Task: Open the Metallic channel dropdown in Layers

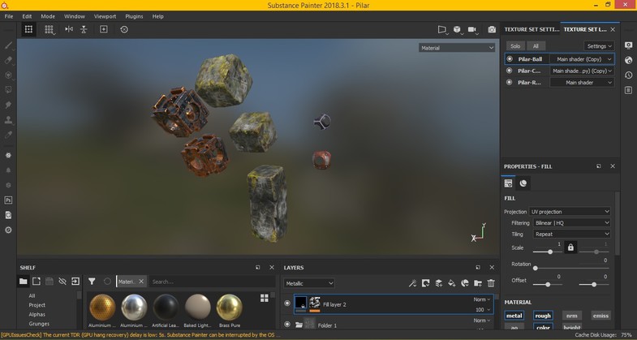Action: [308, 283]
